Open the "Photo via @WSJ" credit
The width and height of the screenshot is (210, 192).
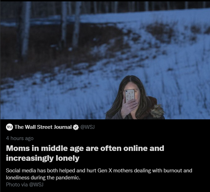point(25,185)
